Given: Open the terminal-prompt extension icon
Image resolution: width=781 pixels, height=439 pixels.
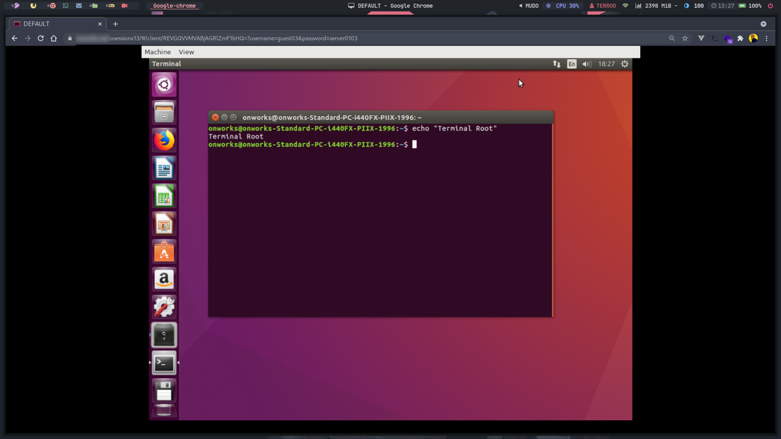Looking at the screenshot, I should (714, 38).
